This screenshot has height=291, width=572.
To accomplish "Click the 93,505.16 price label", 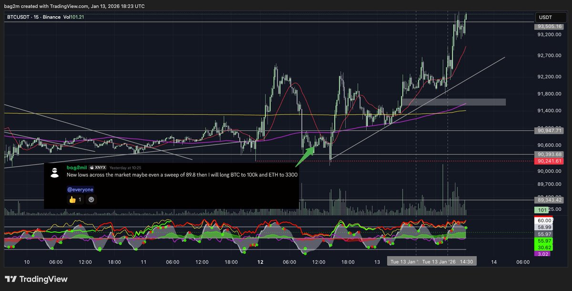I will (x=549, y=27).
